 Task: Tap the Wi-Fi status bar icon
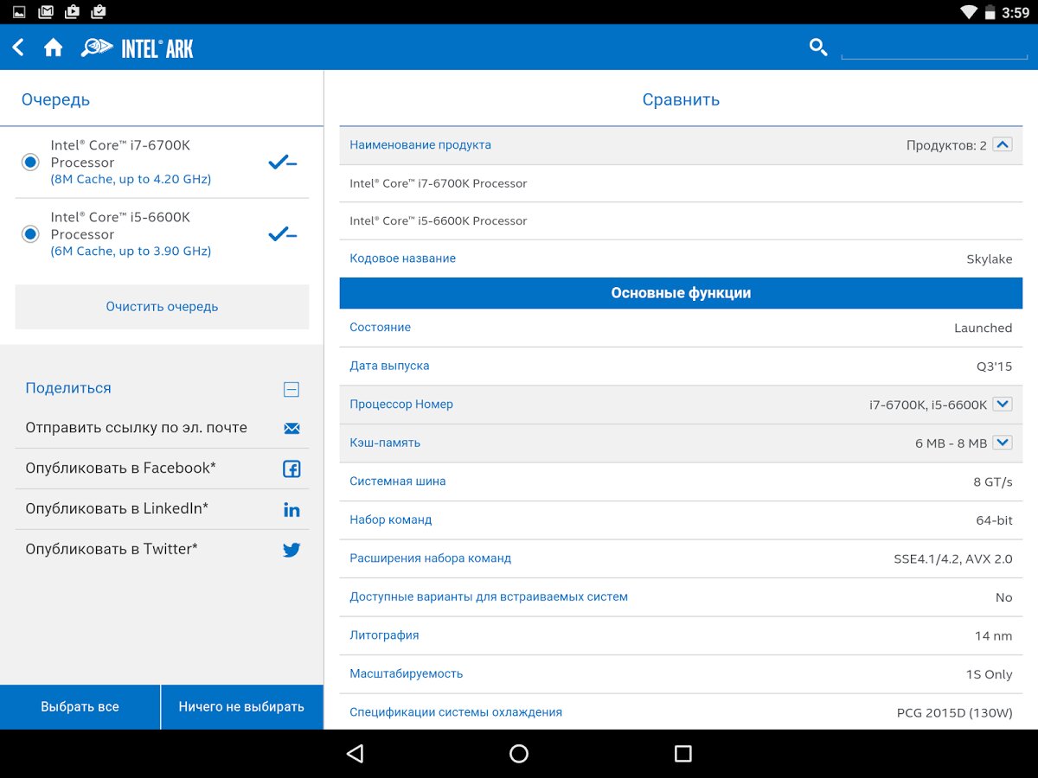(968, 12)
